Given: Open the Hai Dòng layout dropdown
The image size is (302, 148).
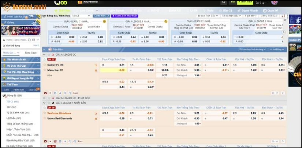Looking at the screenshot, I should pyautogui.click(x=277, y=50).
